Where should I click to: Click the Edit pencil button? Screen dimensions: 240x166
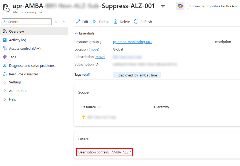pos(82,22)
